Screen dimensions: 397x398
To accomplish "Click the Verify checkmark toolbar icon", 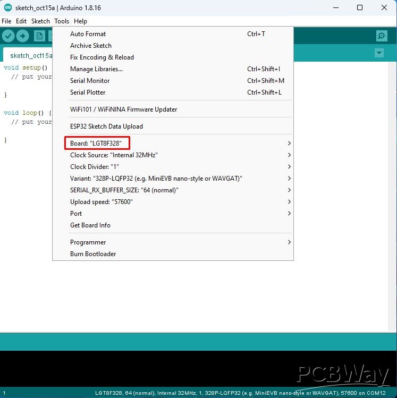I will [x=8, y=36].
